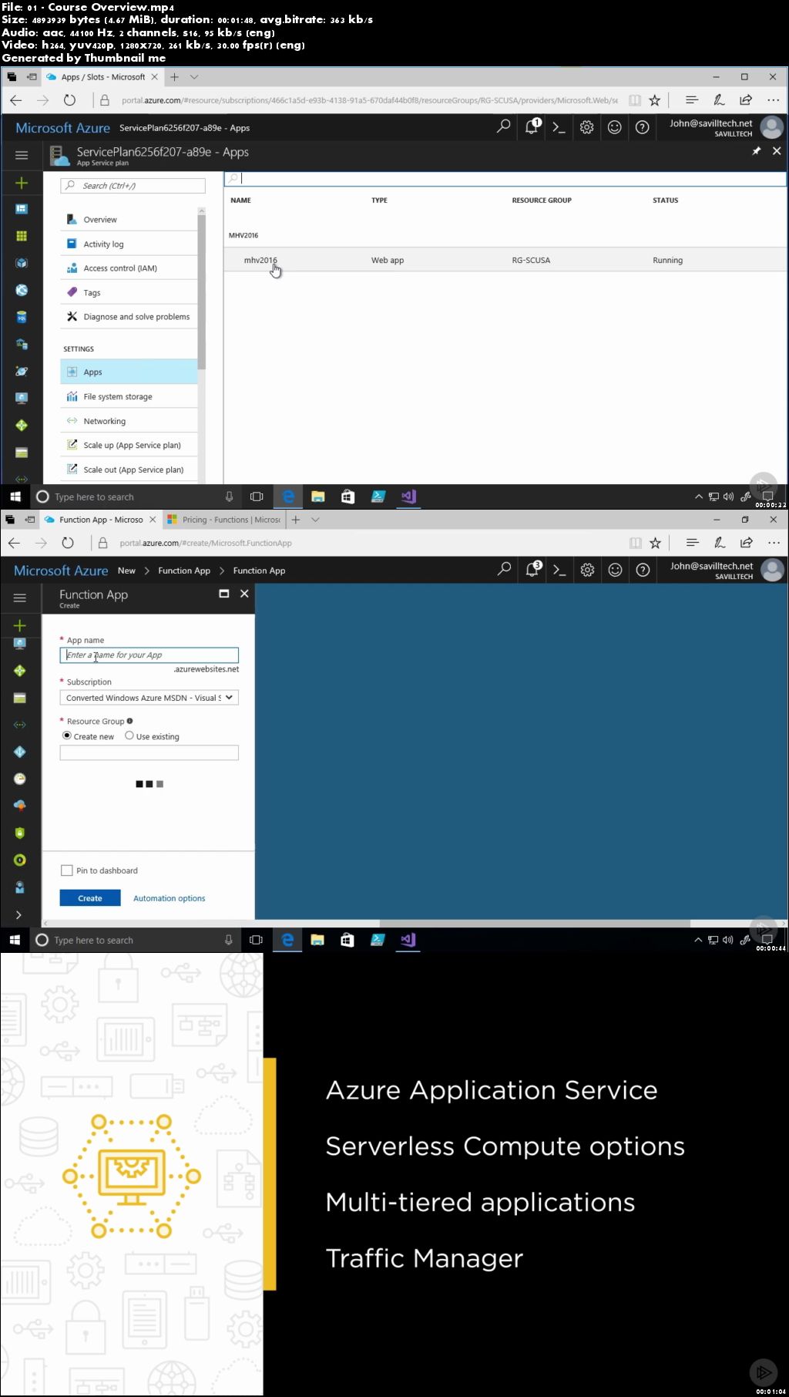
Task: Check Pin to dashboard
Action: coord(66,870)
